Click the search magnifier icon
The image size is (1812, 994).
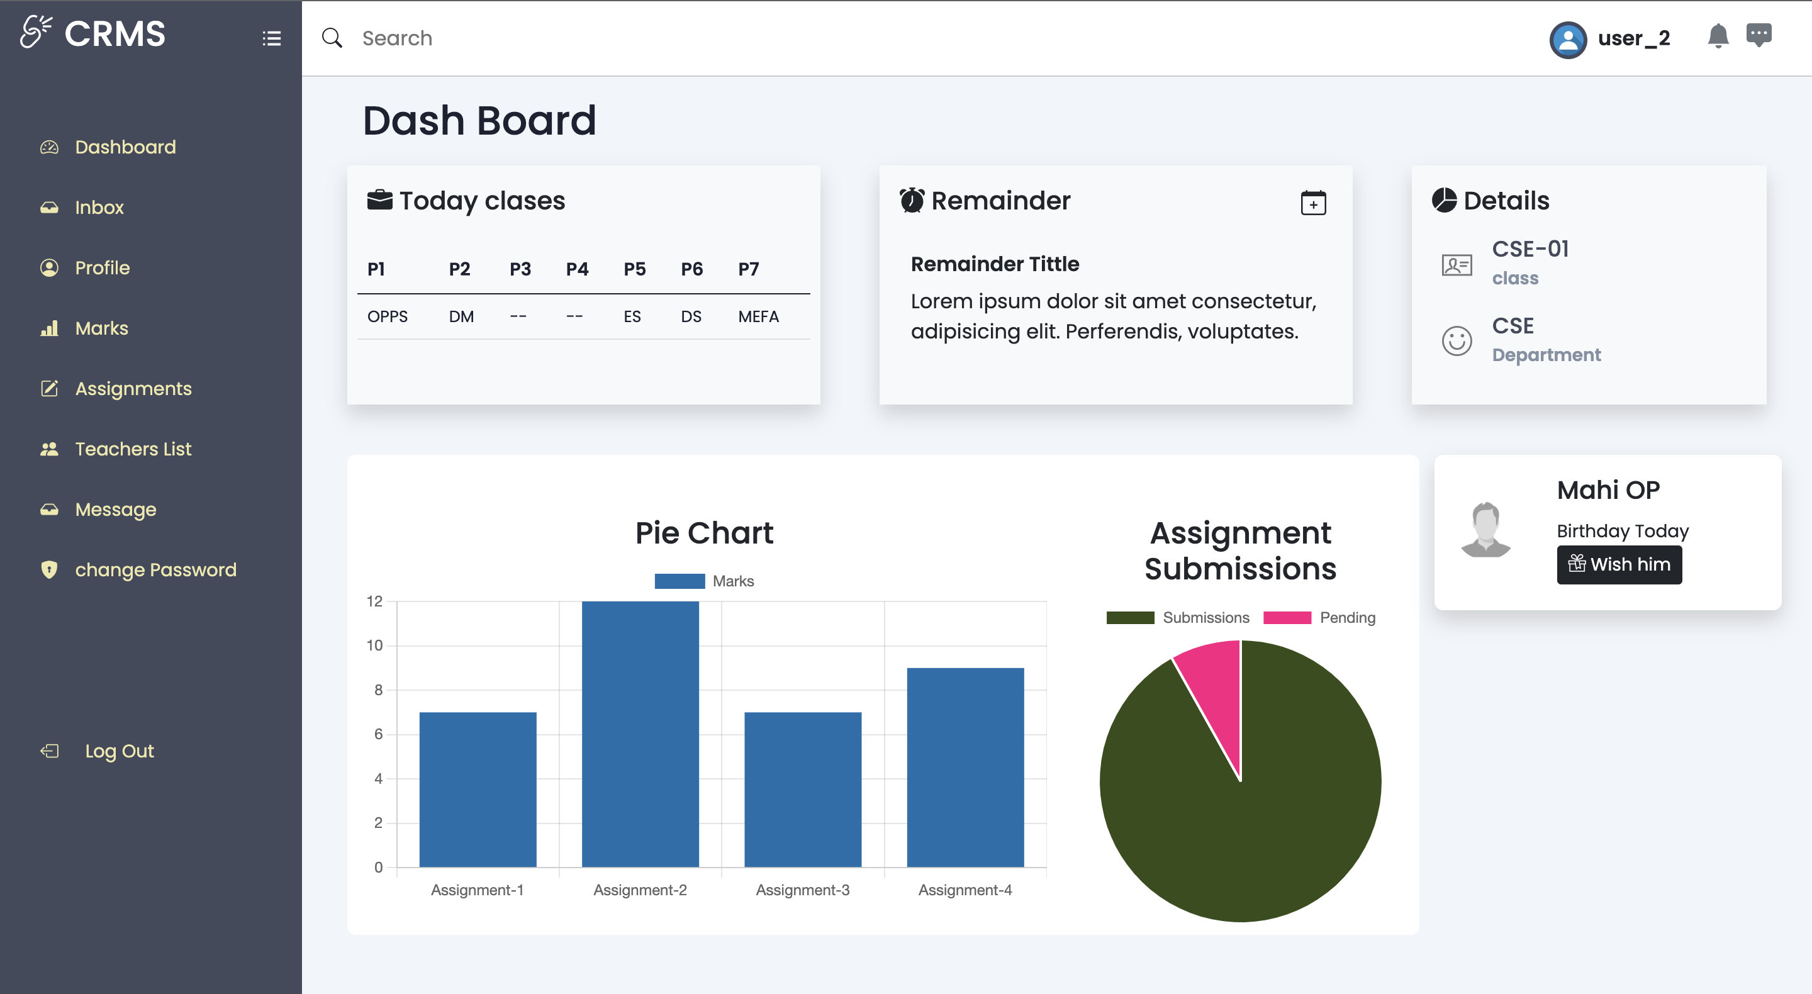click(332, 38)
